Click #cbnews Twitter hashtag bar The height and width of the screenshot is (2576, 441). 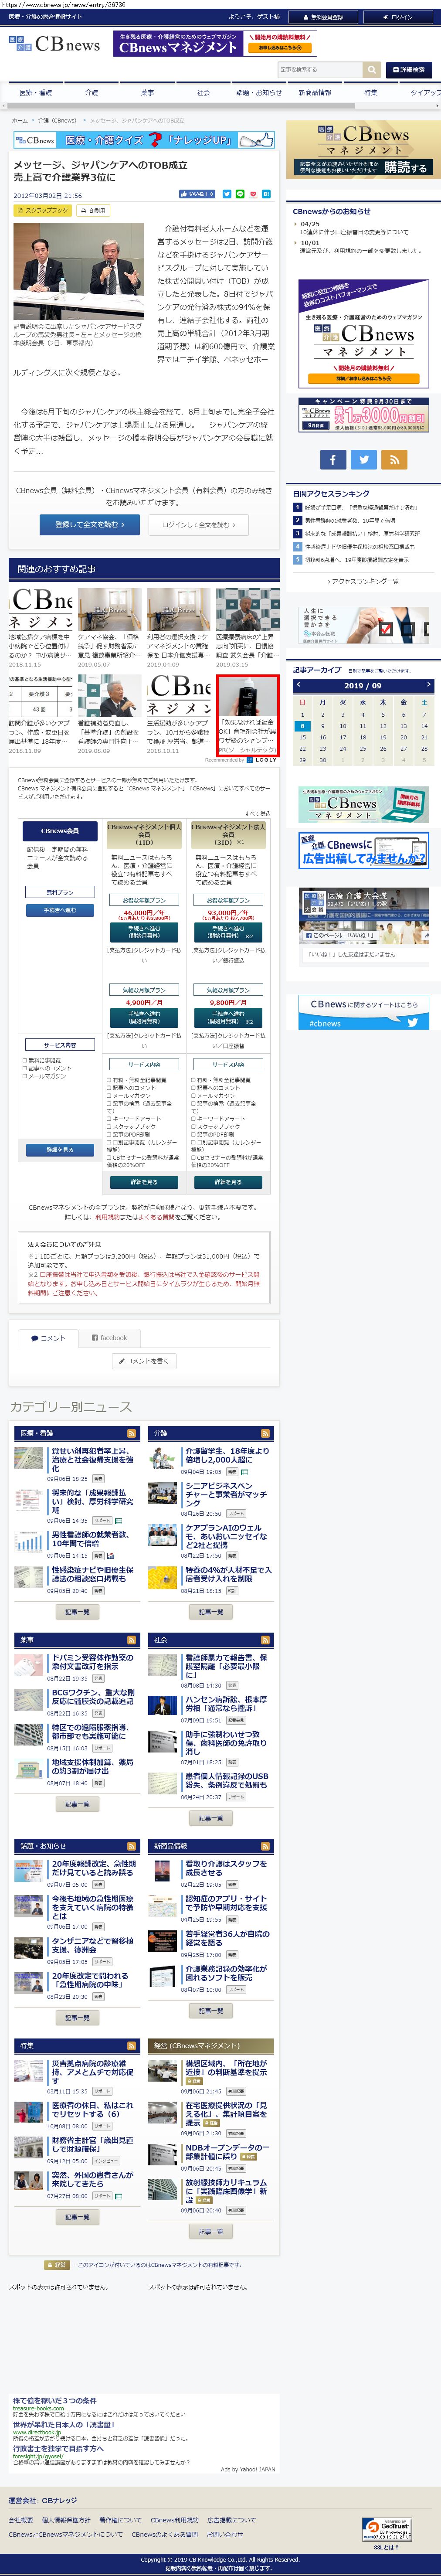[363, 1023]
